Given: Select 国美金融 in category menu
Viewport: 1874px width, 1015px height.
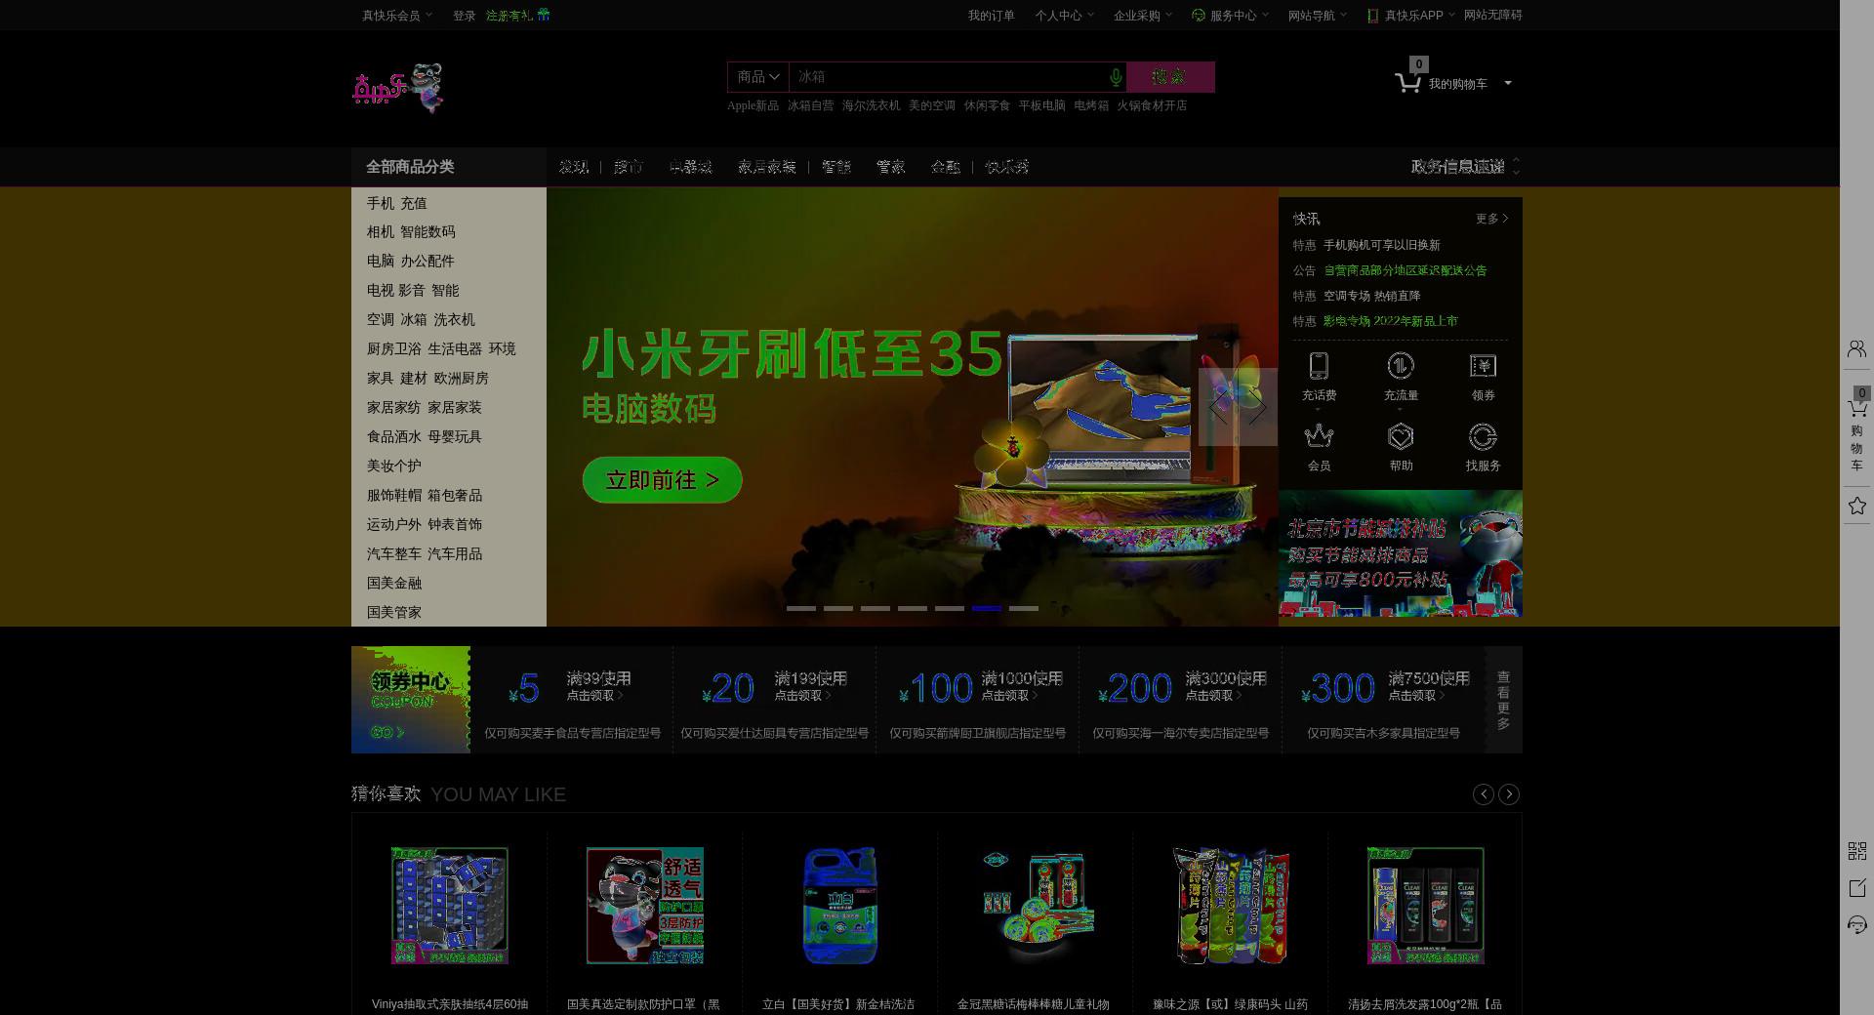Looking at the screenshot, I should pos(394,583).
